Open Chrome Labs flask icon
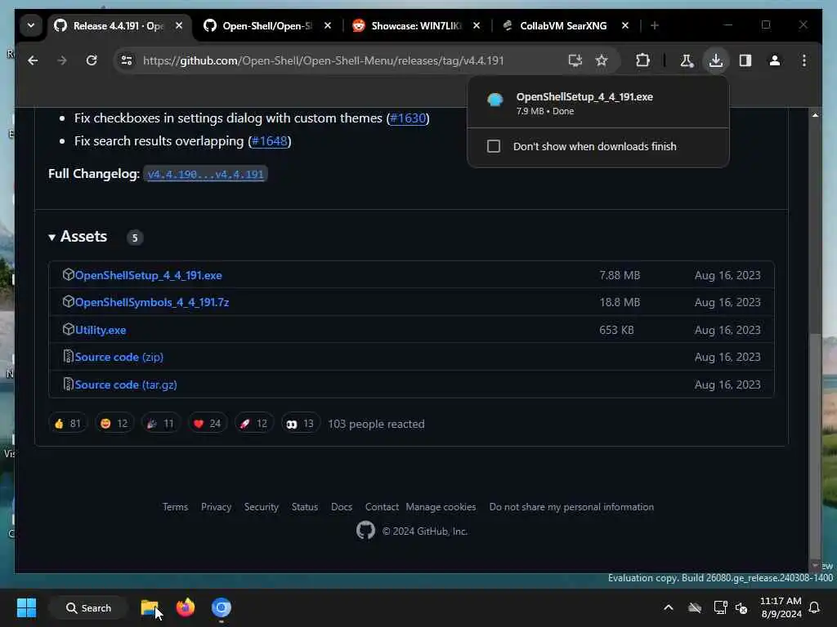The width and height of the screenshot is (837, 627). coord(687,60)
